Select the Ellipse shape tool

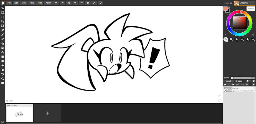(3, 61)
